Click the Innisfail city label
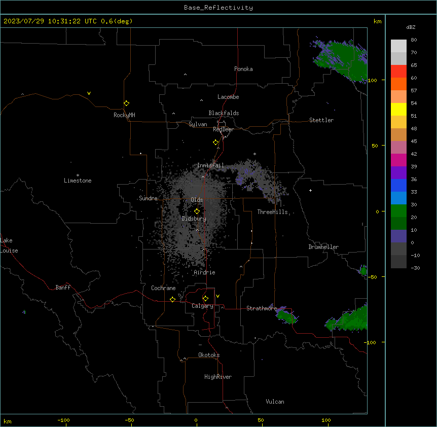437x427 pixels. pos(210,165)
